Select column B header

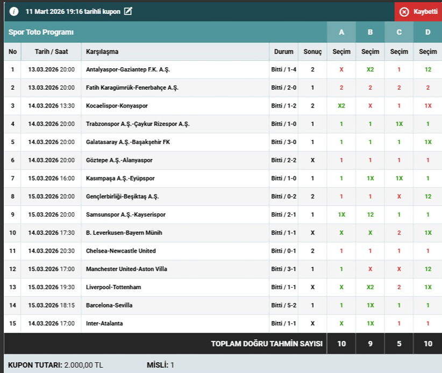tap(370, 32)
